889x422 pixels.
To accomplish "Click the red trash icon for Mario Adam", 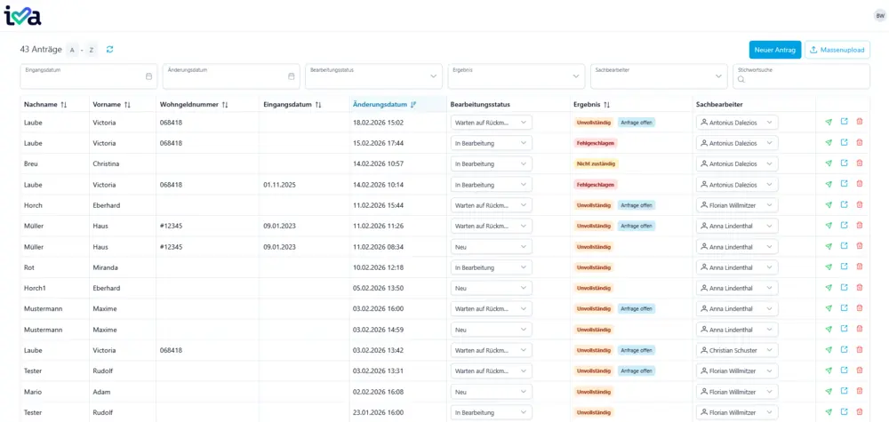I will [859, 392].
